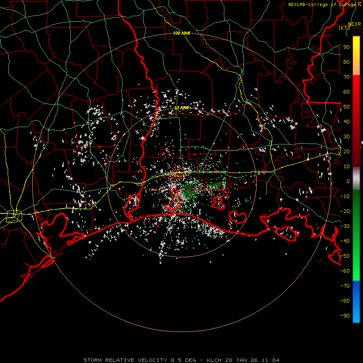Pick the 40 scale label
The image size is (363, 363).
click(x=346, y=122)
